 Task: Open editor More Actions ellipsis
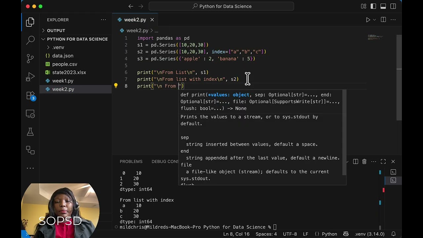[x=393, y=20]
